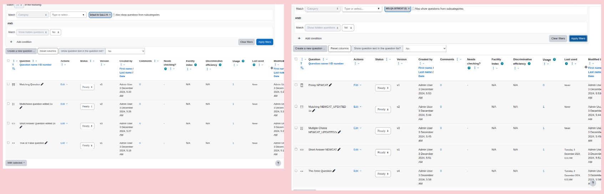The image size is (604, 194).
Task: Click Needs checking help icon in right screenshot
Action: [469, 68]
